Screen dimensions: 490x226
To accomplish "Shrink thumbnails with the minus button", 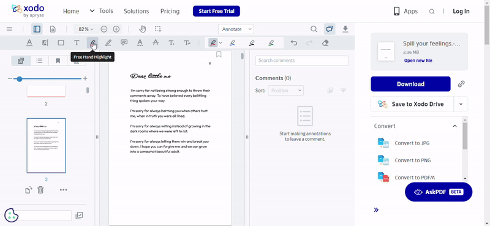I will pos(10,78).
